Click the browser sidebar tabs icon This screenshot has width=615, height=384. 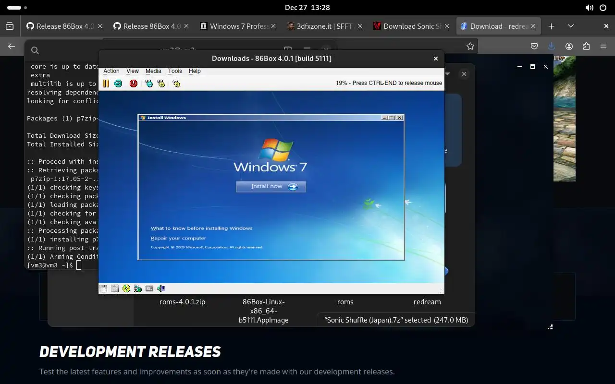click(10, 26)
